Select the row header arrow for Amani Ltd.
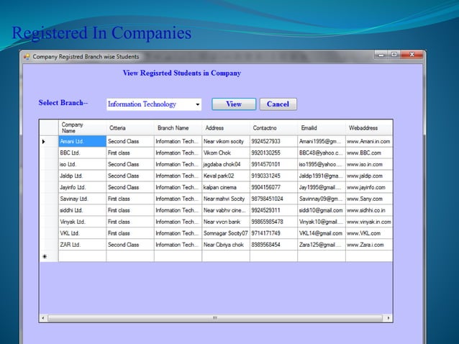The height and width of the screenshot is (344, 459). tap(44, 142)
